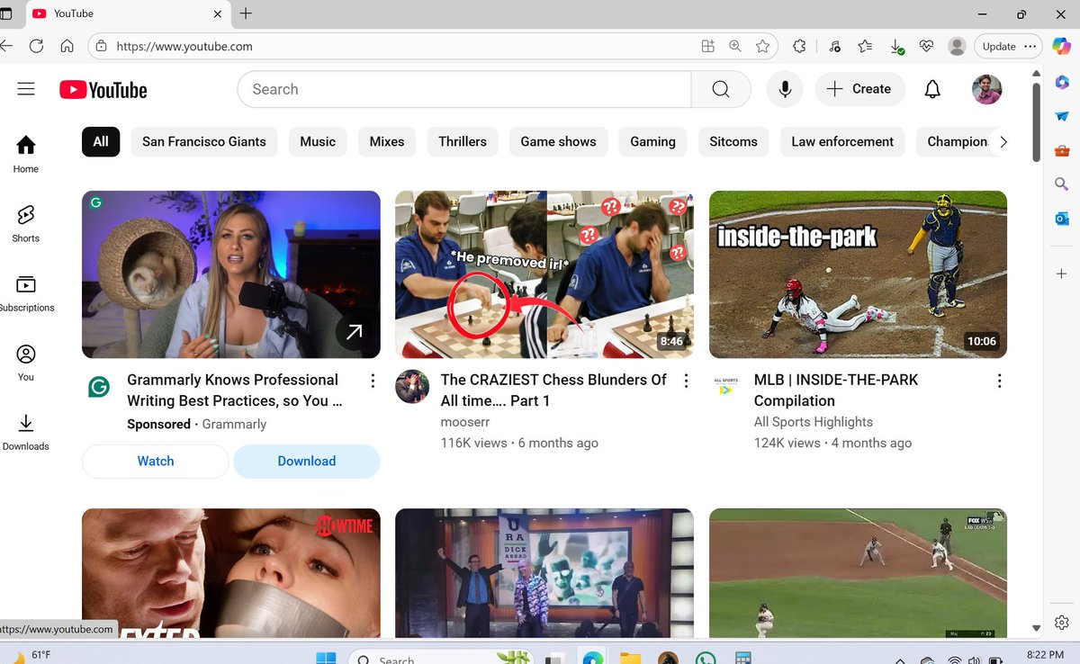Click the YouTube search input field
1080x664 pixels.
464,89
